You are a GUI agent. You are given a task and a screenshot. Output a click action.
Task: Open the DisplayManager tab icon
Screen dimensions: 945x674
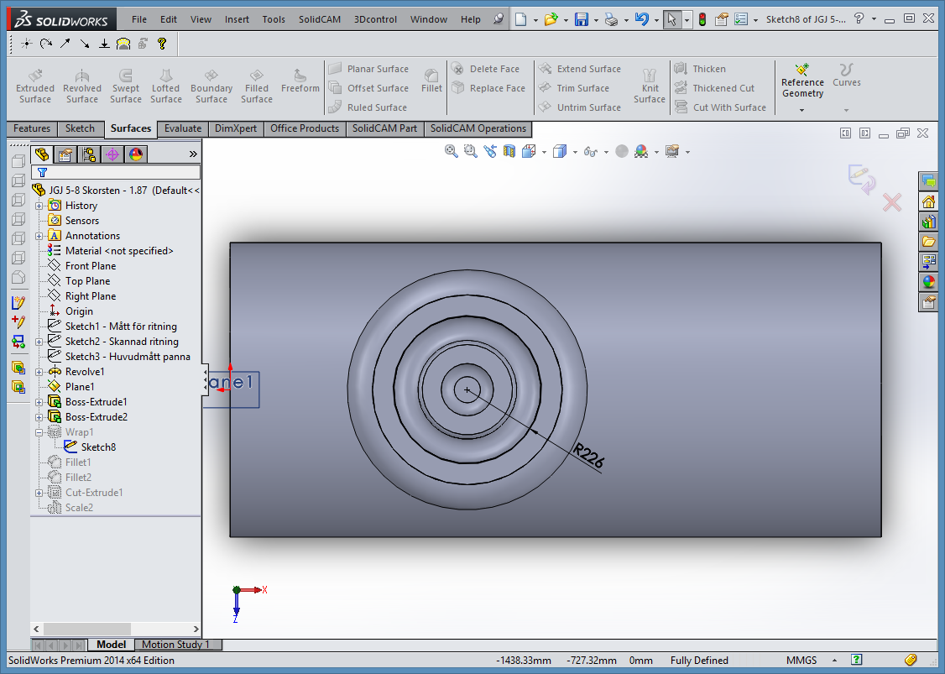tap(136, 154)
